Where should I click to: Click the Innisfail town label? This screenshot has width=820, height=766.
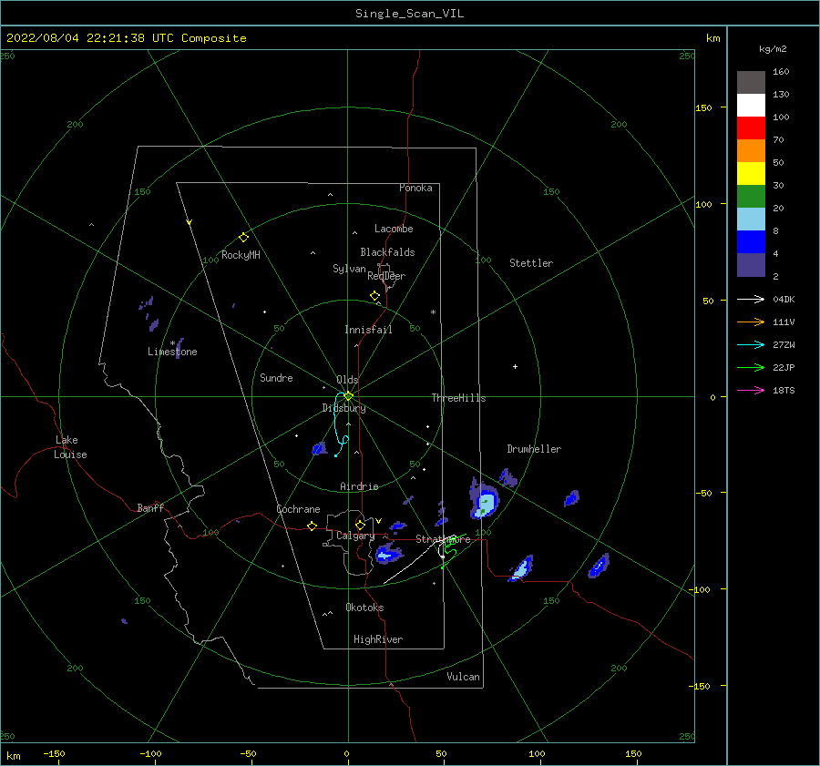coord(368,330)
